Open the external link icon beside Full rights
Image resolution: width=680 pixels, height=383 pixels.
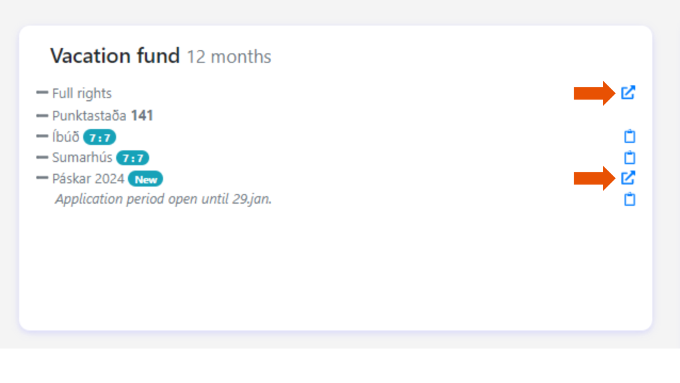tap(628, 93)
